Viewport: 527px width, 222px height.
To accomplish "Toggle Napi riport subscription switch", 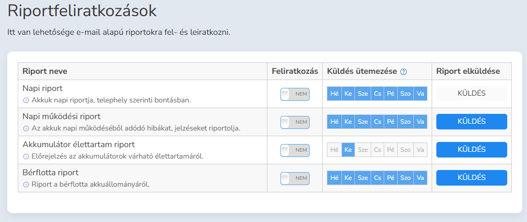I will [x=295, y=94].
